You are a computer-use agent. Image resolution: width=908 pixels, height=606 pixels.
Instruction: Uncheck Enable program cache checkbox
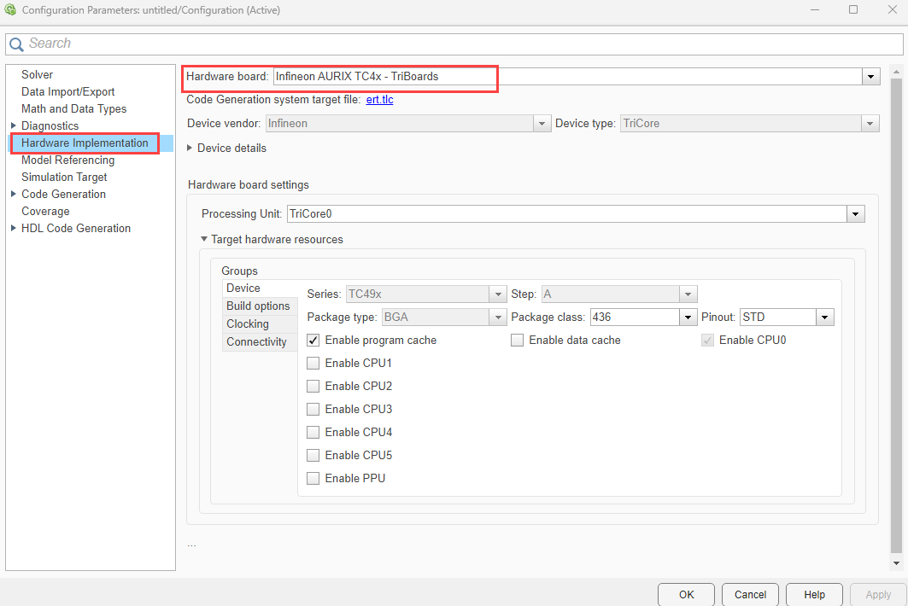click(313, 341)
